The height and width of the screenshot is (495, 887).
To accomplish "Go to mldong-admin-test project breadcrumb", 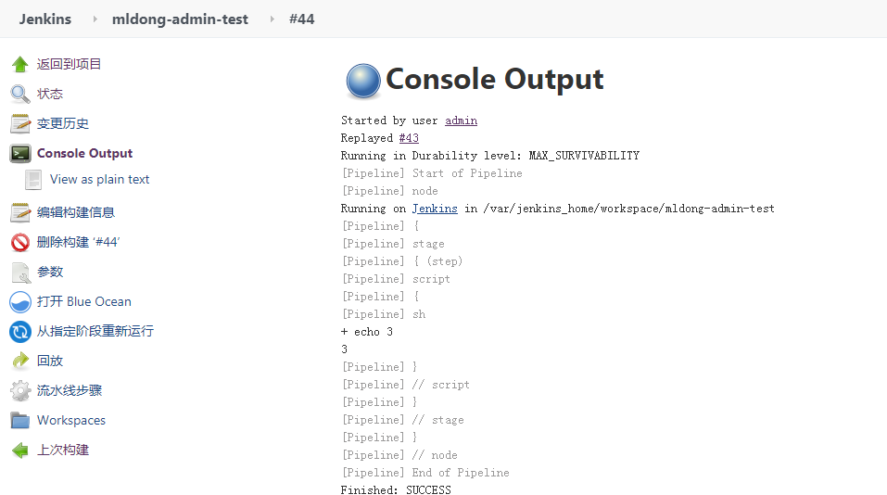I will pos(180,19).
